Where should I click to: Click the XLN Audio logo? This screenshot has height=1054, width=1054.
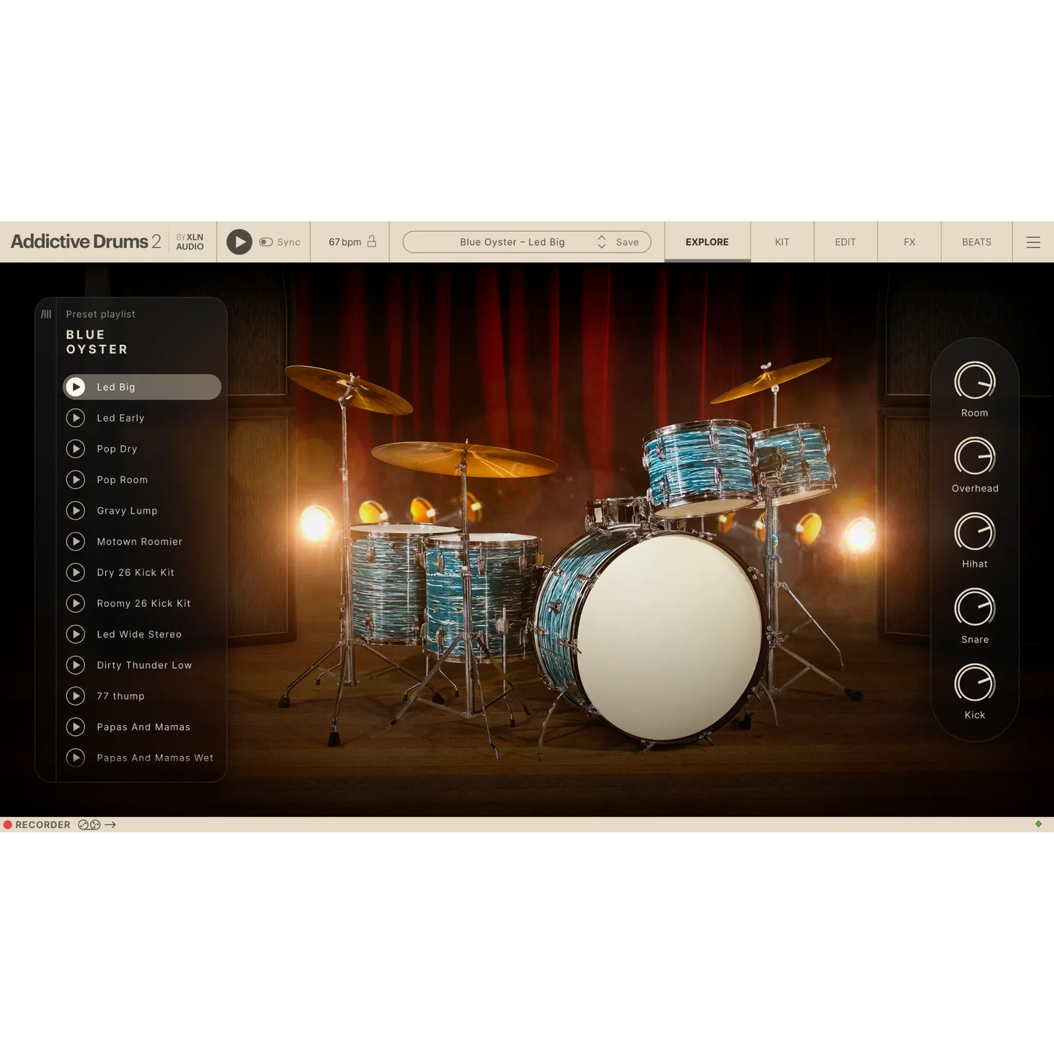(190, 242)
